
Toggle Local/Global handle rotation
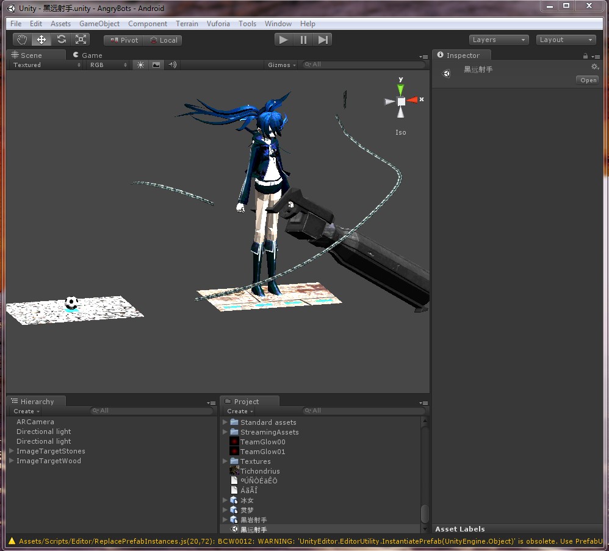(163, 40)
